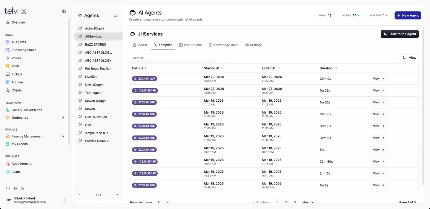Click Talk to the Agent

[x=400, y=34]
